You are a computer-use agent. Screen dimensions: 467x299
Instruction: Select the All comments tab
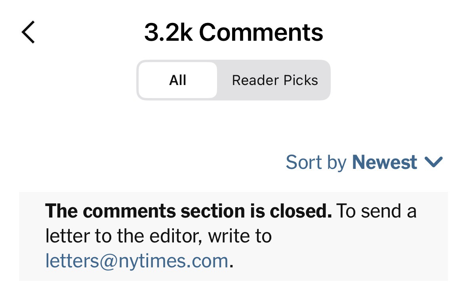pyautogui.click(x=177, y=80)
